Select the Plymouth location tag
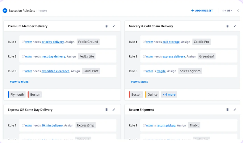 pyautogui.click(x=17, y=95)
